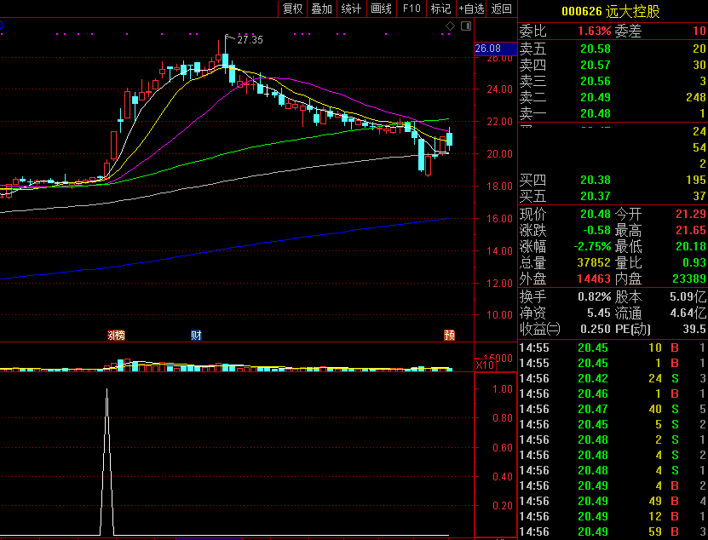The image size is (708, 540).
Task: Click the 涨幅 value -2.75%
Action: pos(592,246)
